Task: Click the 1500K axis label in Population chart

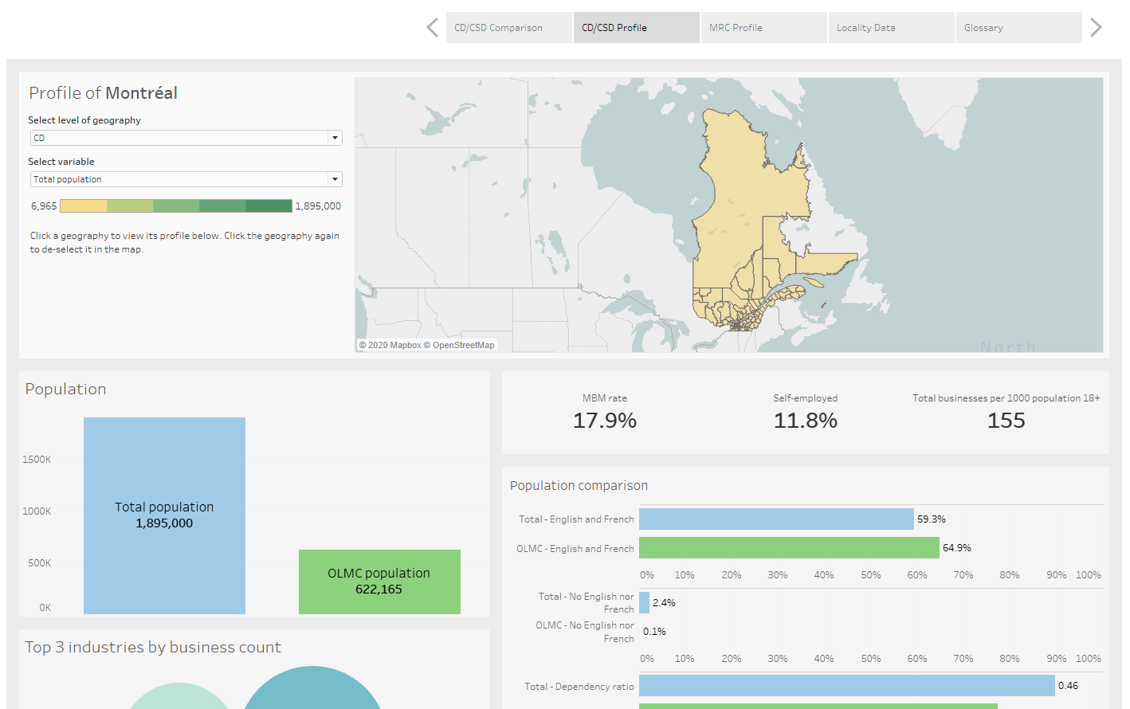Action: point(37,460)
